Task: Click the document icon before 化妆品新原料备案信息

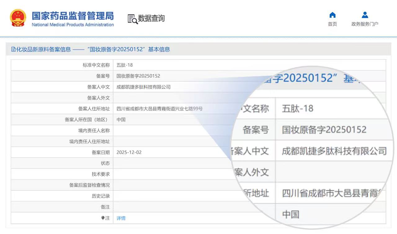Action: [x=13, y=49]
